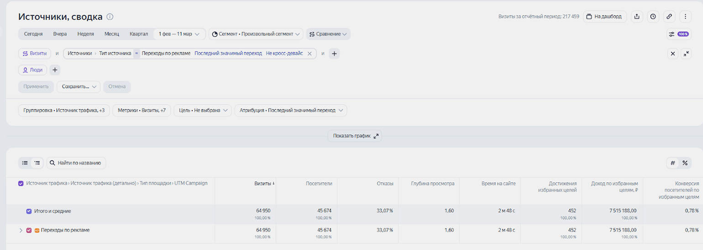Add a new visit condition with plus

coord(334,54)
